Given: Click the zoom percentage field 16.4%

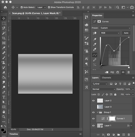Looking at the screenshot, I should pyautogui.click(x=13, y=130).
